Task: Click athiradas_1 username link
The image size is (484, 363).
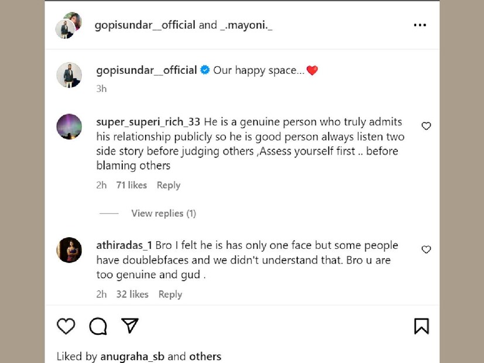Action: point(124,245)
